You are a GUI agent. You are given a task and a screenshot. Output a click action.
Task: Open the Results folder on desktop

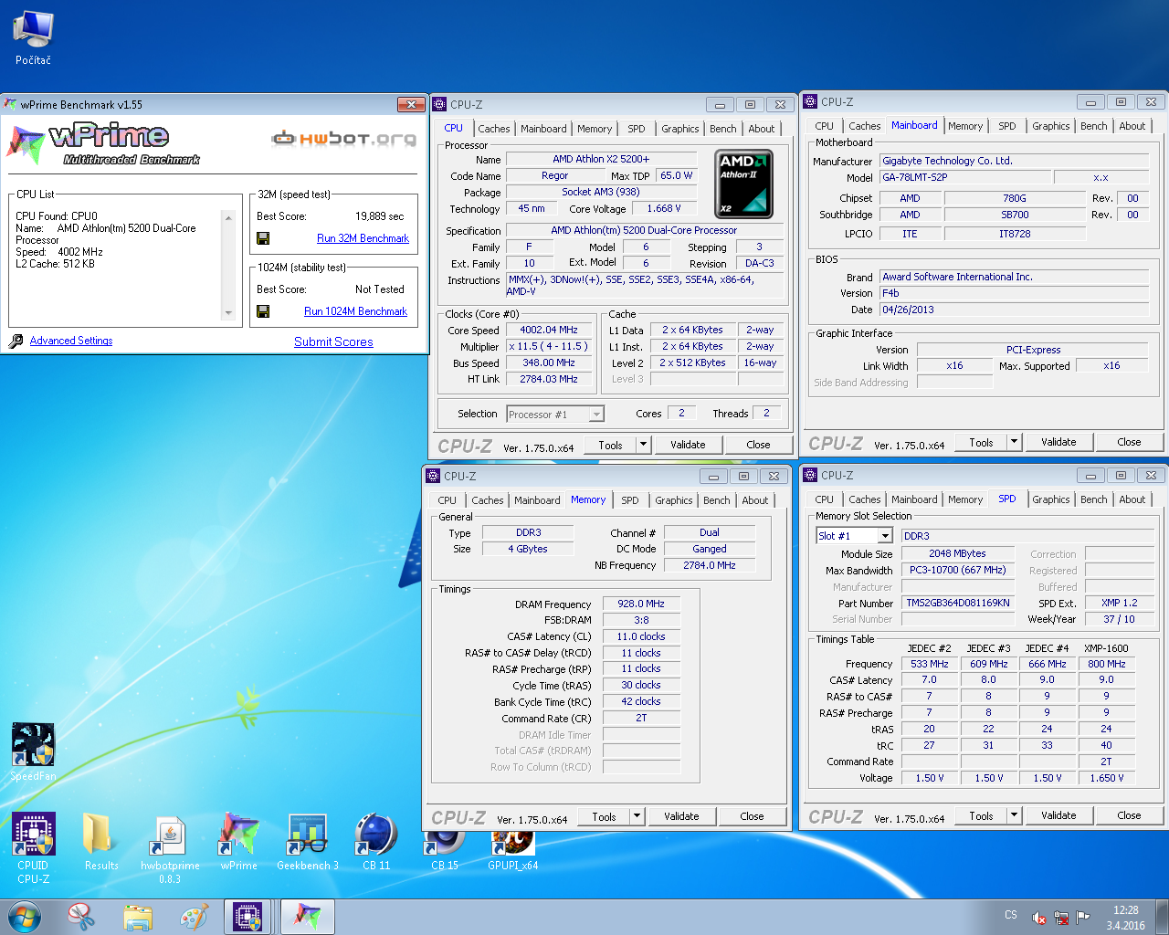pyautogui.click(x=100, y=841)
